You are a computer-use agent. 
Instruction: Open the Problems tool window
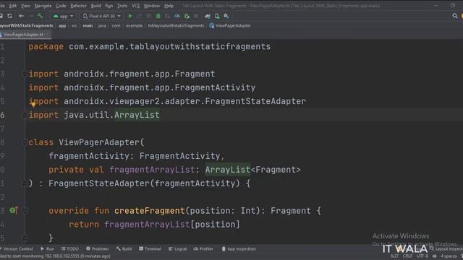pyautogui.click(x=98, y=249)
